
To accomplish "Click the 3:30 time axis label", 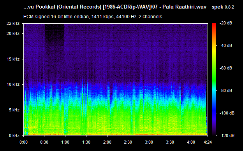I will 170,142.
